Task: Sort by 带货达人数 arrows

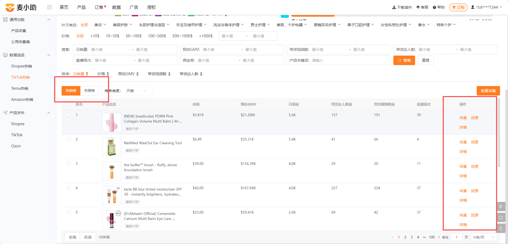Action: [x=201, y=74]
